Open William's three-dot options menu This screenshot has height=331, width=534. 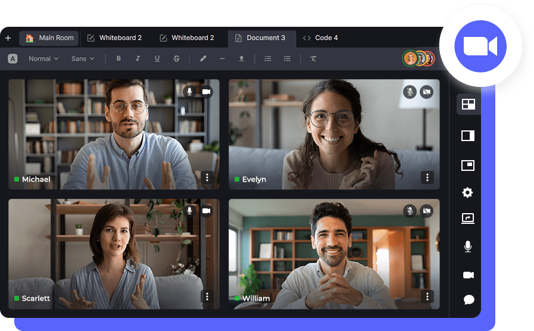pos(427,296)
